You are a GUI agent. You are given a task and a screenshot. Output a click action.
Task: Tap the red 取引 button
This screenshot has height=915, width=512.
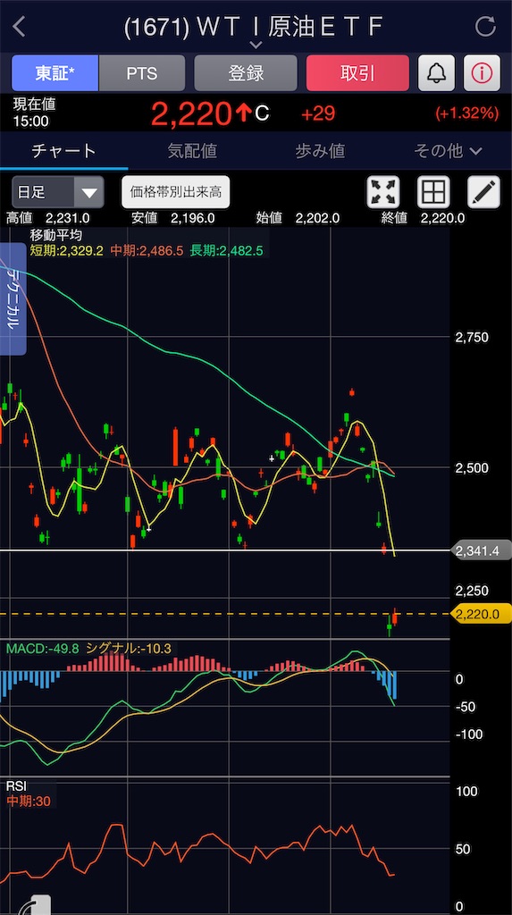357,73
